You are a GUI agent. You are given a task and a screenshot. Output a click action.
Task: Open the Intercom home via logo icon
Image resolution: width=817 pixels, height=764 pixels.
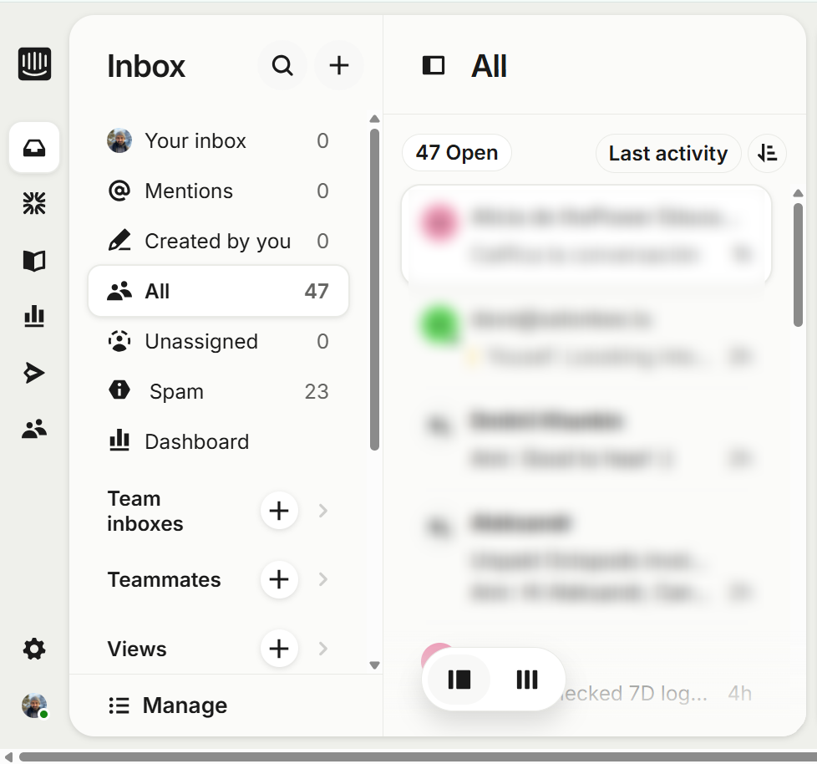click(x=33, y=64)
